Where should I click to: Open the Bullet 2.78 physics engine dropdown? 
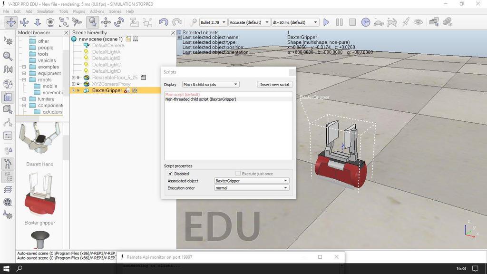pyautogui.click(x=213, y=22)
